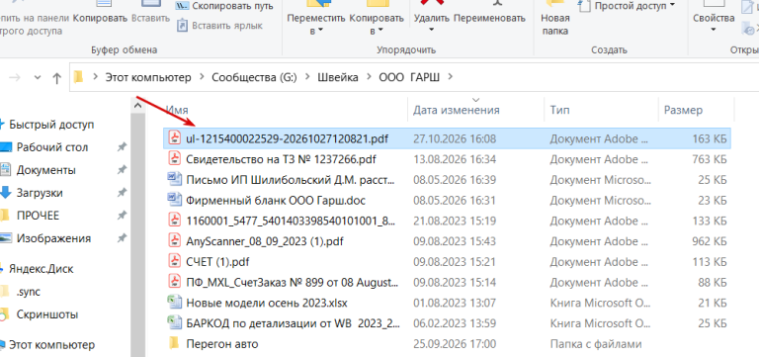Select Этот компьютер in the sidebar
The image size is (759, 357).
tap(51, 345)
